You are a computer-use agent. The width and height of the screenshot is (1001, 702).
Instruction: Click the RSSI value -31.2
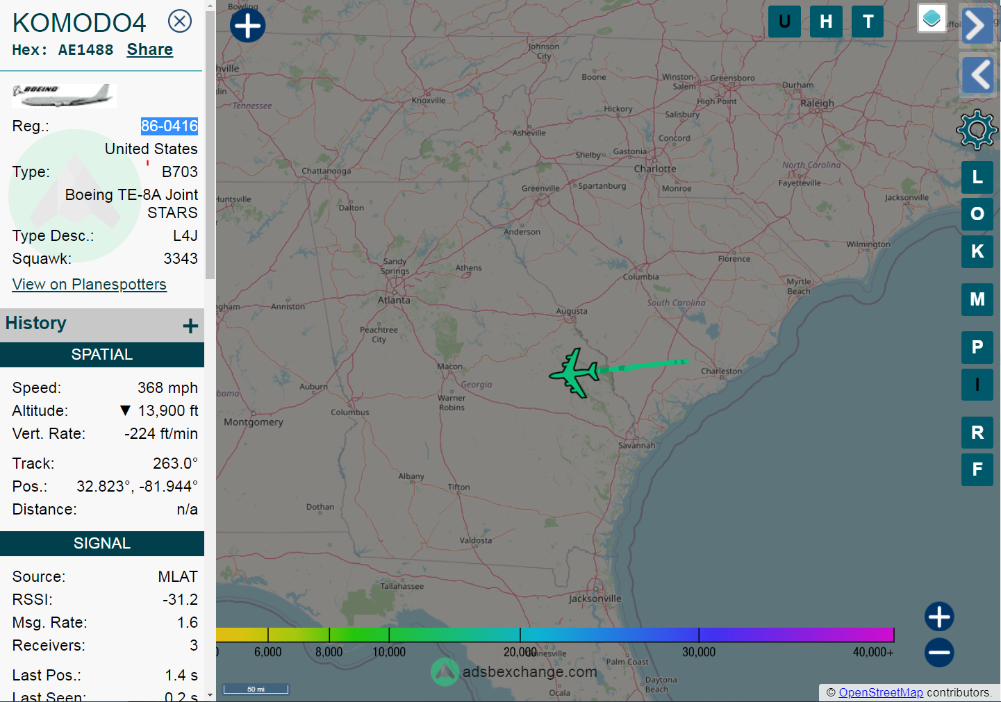click(181, 599)
